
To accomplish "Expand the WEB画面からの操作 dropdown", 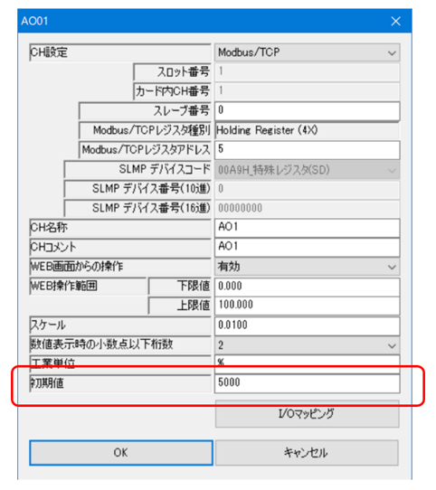I will coord(308,267).
